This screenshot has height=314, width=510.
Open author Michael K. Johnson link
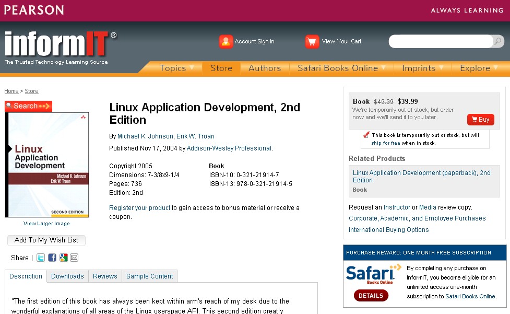pos(145,136)
